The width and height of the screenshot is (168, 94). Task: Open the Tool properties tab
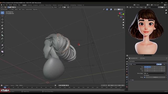pyautogui.click(x=127, y=58)
